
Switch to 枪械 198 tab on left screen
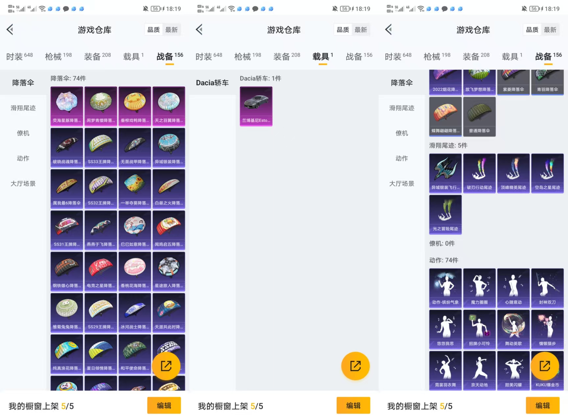click(x=59, y=56)
